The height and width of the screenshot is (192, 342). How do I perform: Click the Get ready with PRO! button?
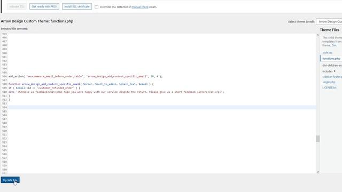pyautogui.click(x=44, y=6)
